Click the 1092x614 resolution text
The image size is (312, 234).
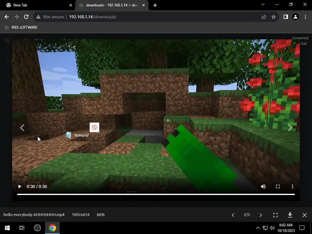pos(80,215)
